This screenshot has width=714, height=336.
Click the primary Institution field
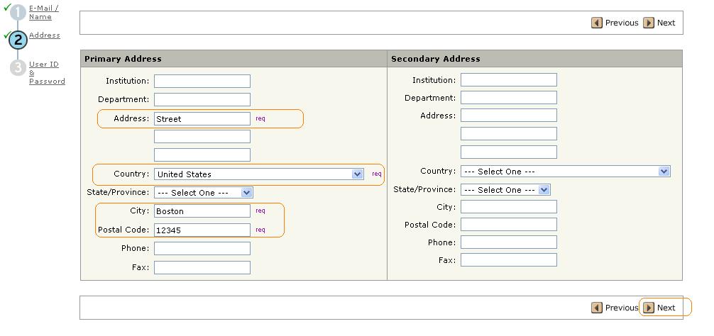coord(202,82)
